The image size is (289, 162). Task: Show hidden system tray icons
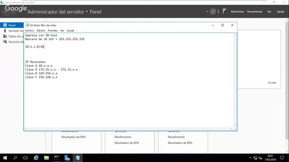point(250,158)
